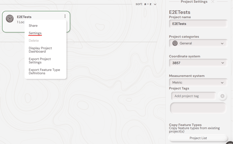Click the add project tag plus icon

click(222, 96)
